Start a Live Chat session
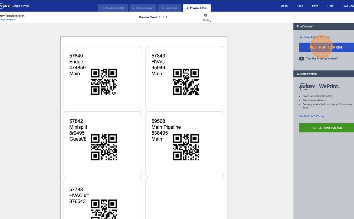354x219 pixels. coord(348,6)
